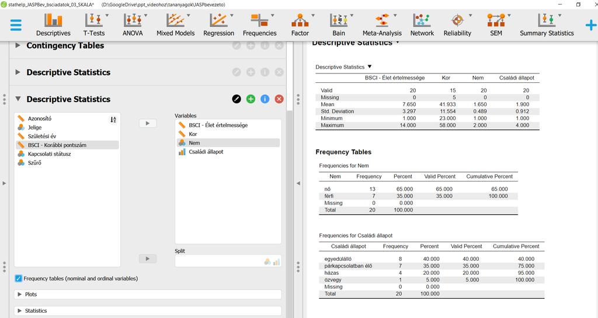
Task: Select Családi állapot in Variables box
Action: [228, 152]
